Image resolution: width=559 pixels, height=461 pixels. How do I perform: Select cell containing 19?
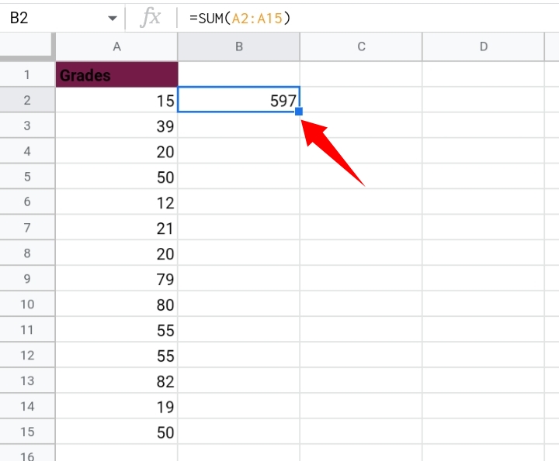coord(116,406)
